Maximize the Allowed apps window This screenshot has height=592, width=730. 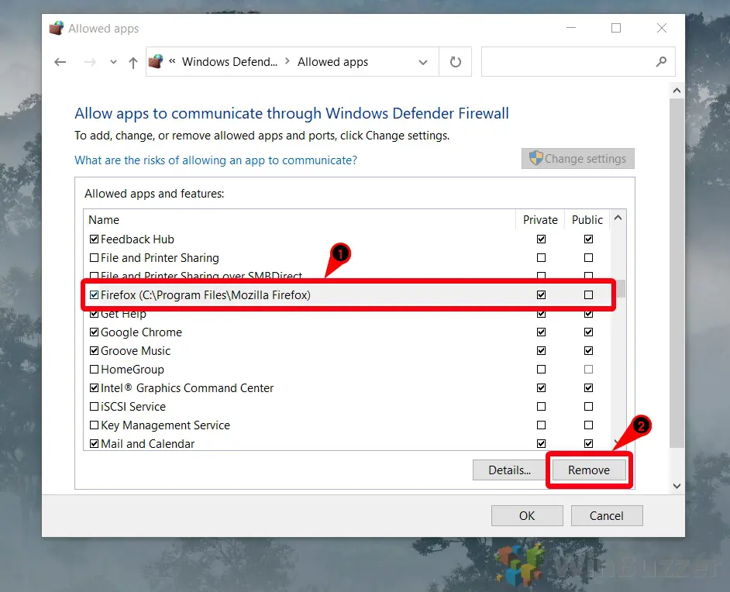[x=616, y=28]
